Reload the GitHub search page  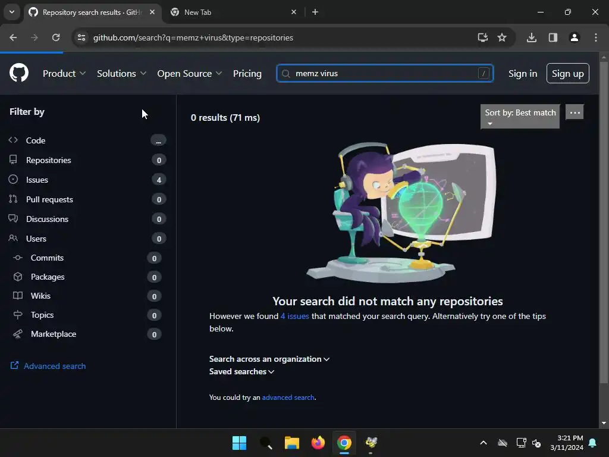tap(56, 37)
